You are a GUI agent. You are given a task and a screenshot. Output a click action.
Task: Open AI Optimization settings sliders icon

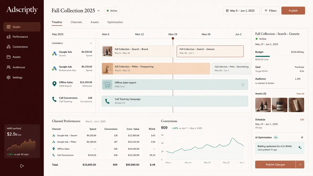(x=302, y=137)
